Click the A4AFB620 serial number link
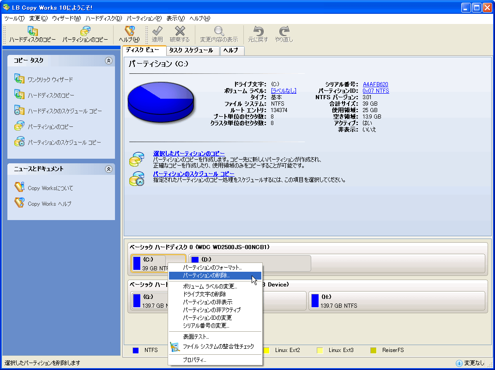 point(375,84)
